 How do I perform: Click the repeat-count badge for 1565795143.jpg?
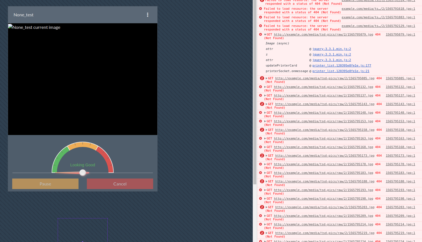coord(262,104)
